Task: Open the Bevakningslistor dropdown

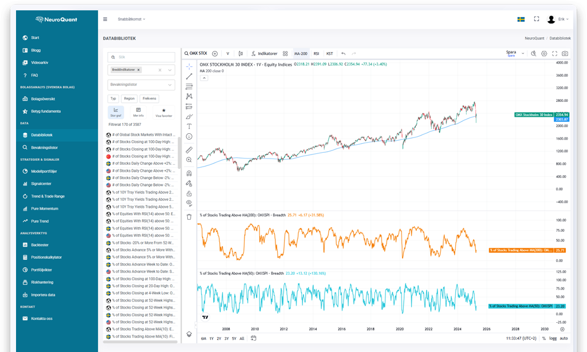Action: (x=141, y=85)
